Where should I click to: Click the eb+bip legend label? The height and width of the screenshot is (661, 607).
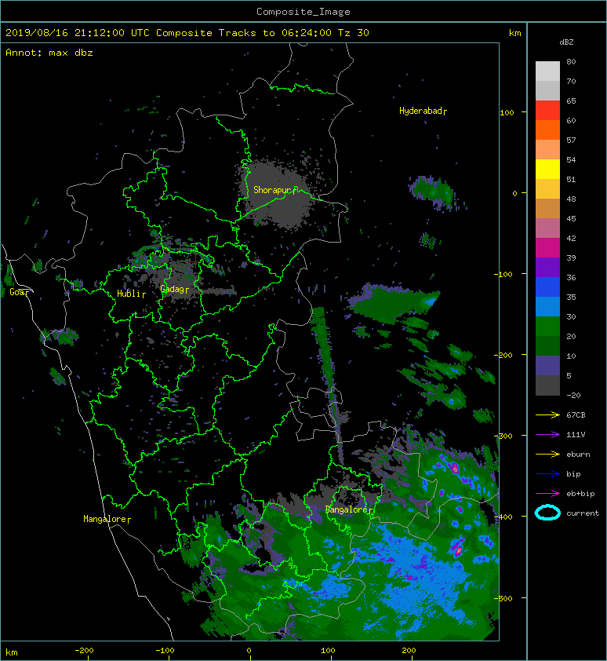coord(580,494)
